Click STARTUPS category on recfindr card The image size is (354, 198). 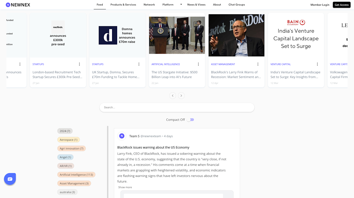click(x=38, y=64)
